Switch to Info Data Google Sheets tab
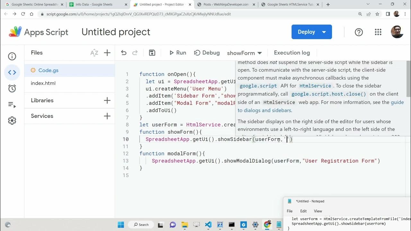 [94, 4]
